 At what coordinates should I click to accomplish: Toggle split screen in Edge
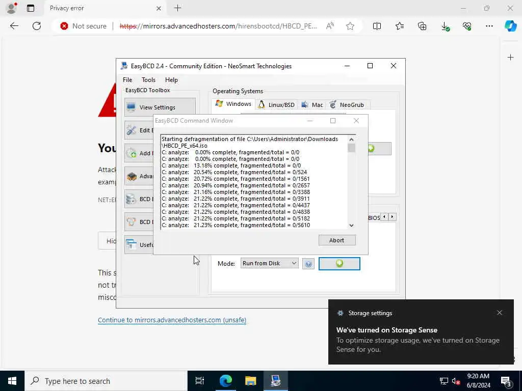(377, 26)
